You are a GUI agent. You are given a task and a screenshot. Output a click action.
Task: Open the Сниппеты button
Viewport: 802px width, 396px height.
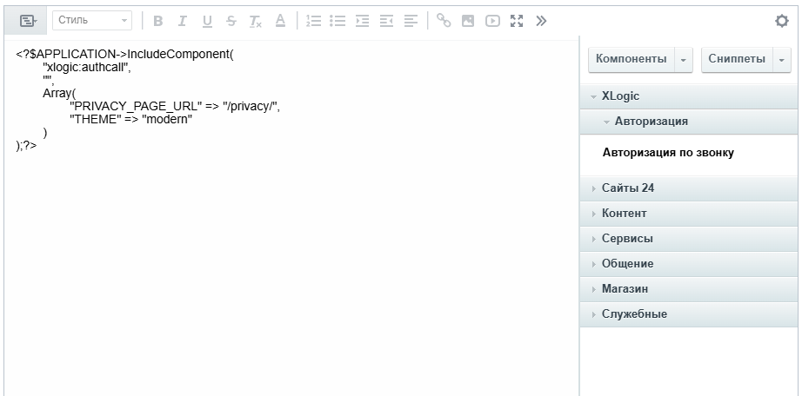[737, 59]
